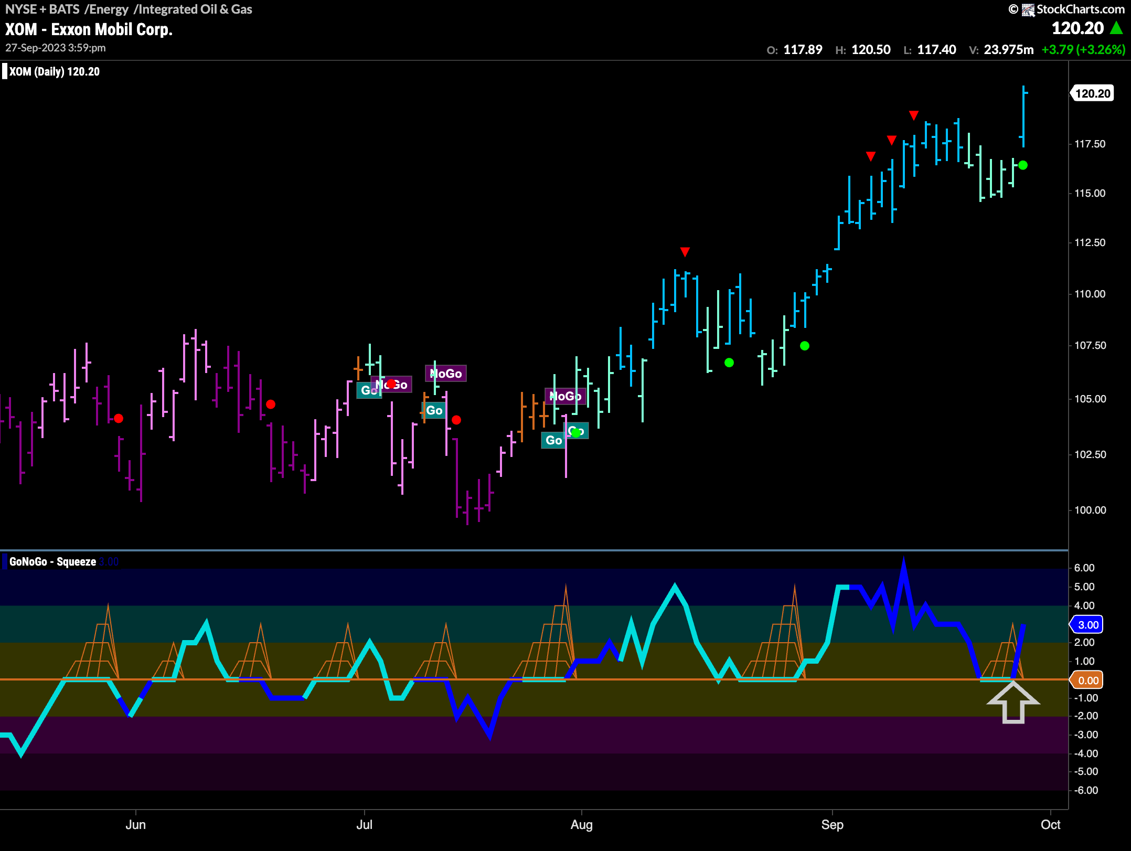Click the Oct label on the date axis
The width and height of the screenshot is (1131, 851).
click(x=1051, y=824)
